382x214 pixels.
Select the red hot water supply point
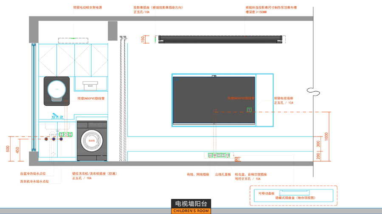[x=47, y=139]
